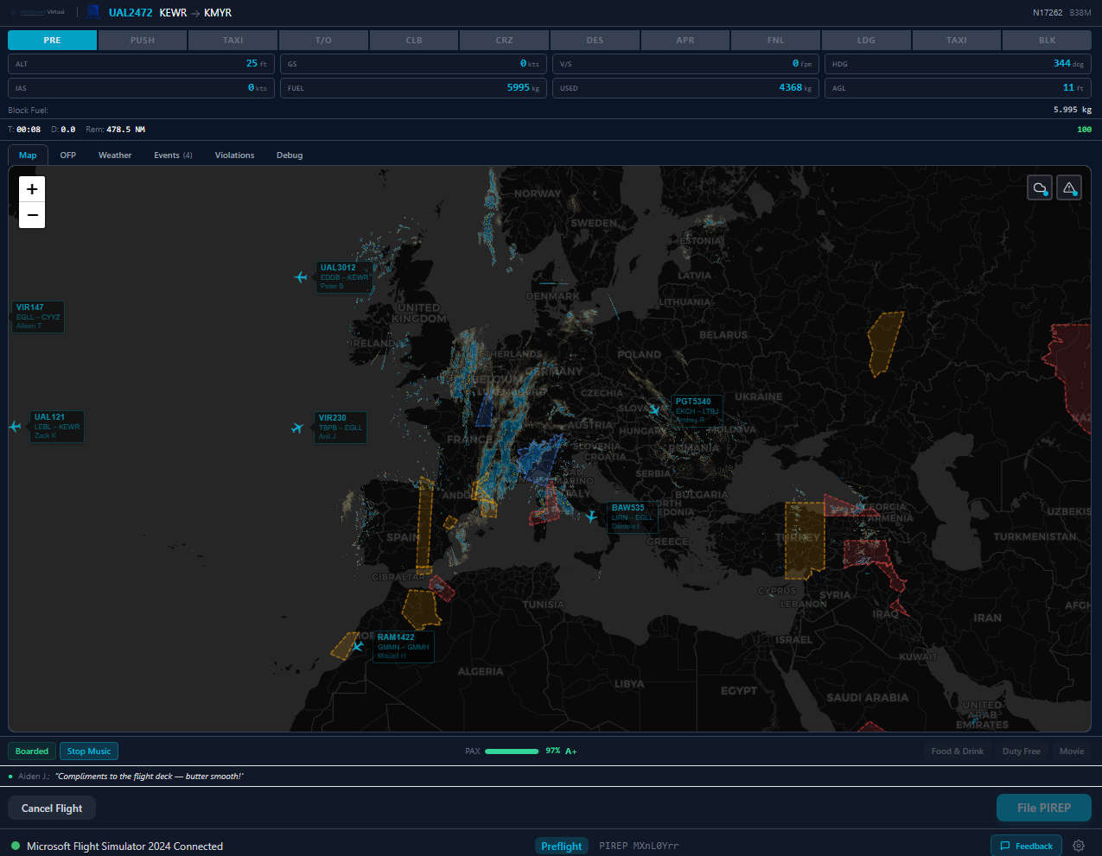The width and height of the screenshot is (1102, 856).
Task: Click the Boarded button
Action: coord(32,751)
